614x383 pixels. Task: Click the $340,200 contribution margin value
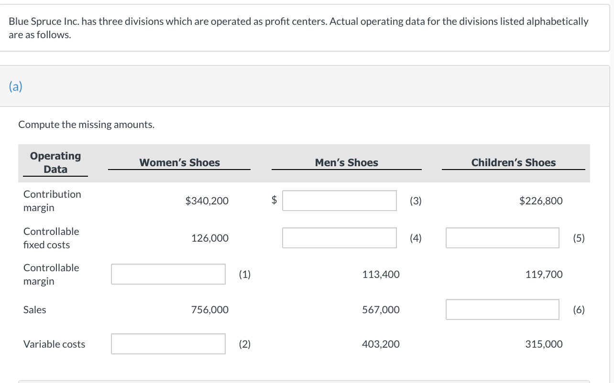pyautogui.click(x=207, y=201)
